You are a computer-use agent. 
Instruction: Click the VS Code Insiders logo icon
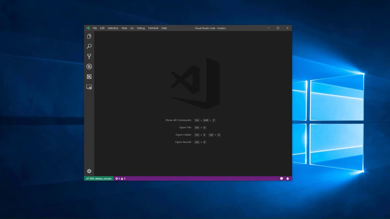coord(88,28)
